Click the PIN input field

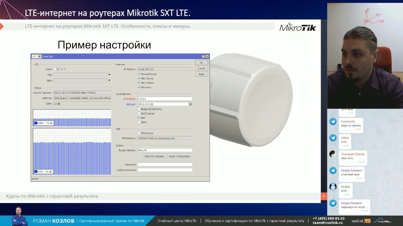[x=80, y=75]
